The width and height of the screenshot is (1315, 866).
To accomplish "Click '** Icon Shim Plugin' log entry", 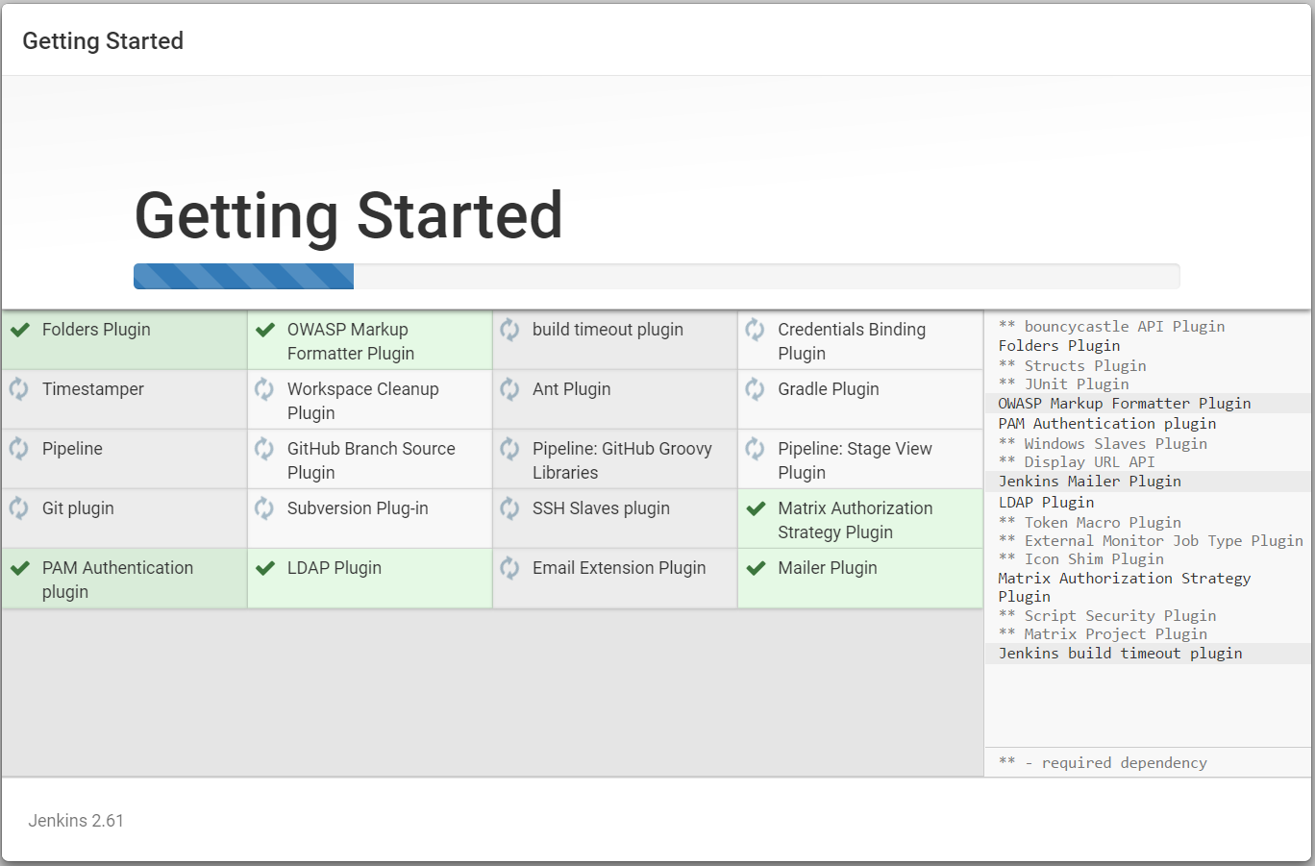I will 1080,559.
